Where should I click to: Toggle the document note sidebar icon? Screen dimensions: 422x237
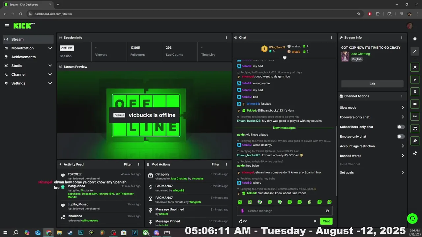click(x=415, y=92)
